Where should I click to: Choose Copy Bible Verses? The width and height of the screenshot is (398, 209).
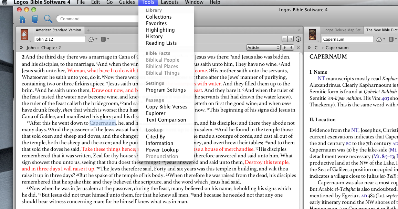pos(167,107)
